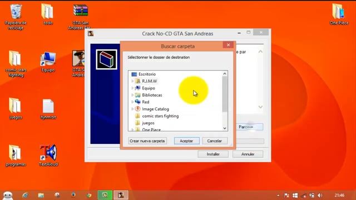Viewport: 356px width, 200px height.
Task: Click the Crack No-CD title bar icon
Action: click(91, 33)
